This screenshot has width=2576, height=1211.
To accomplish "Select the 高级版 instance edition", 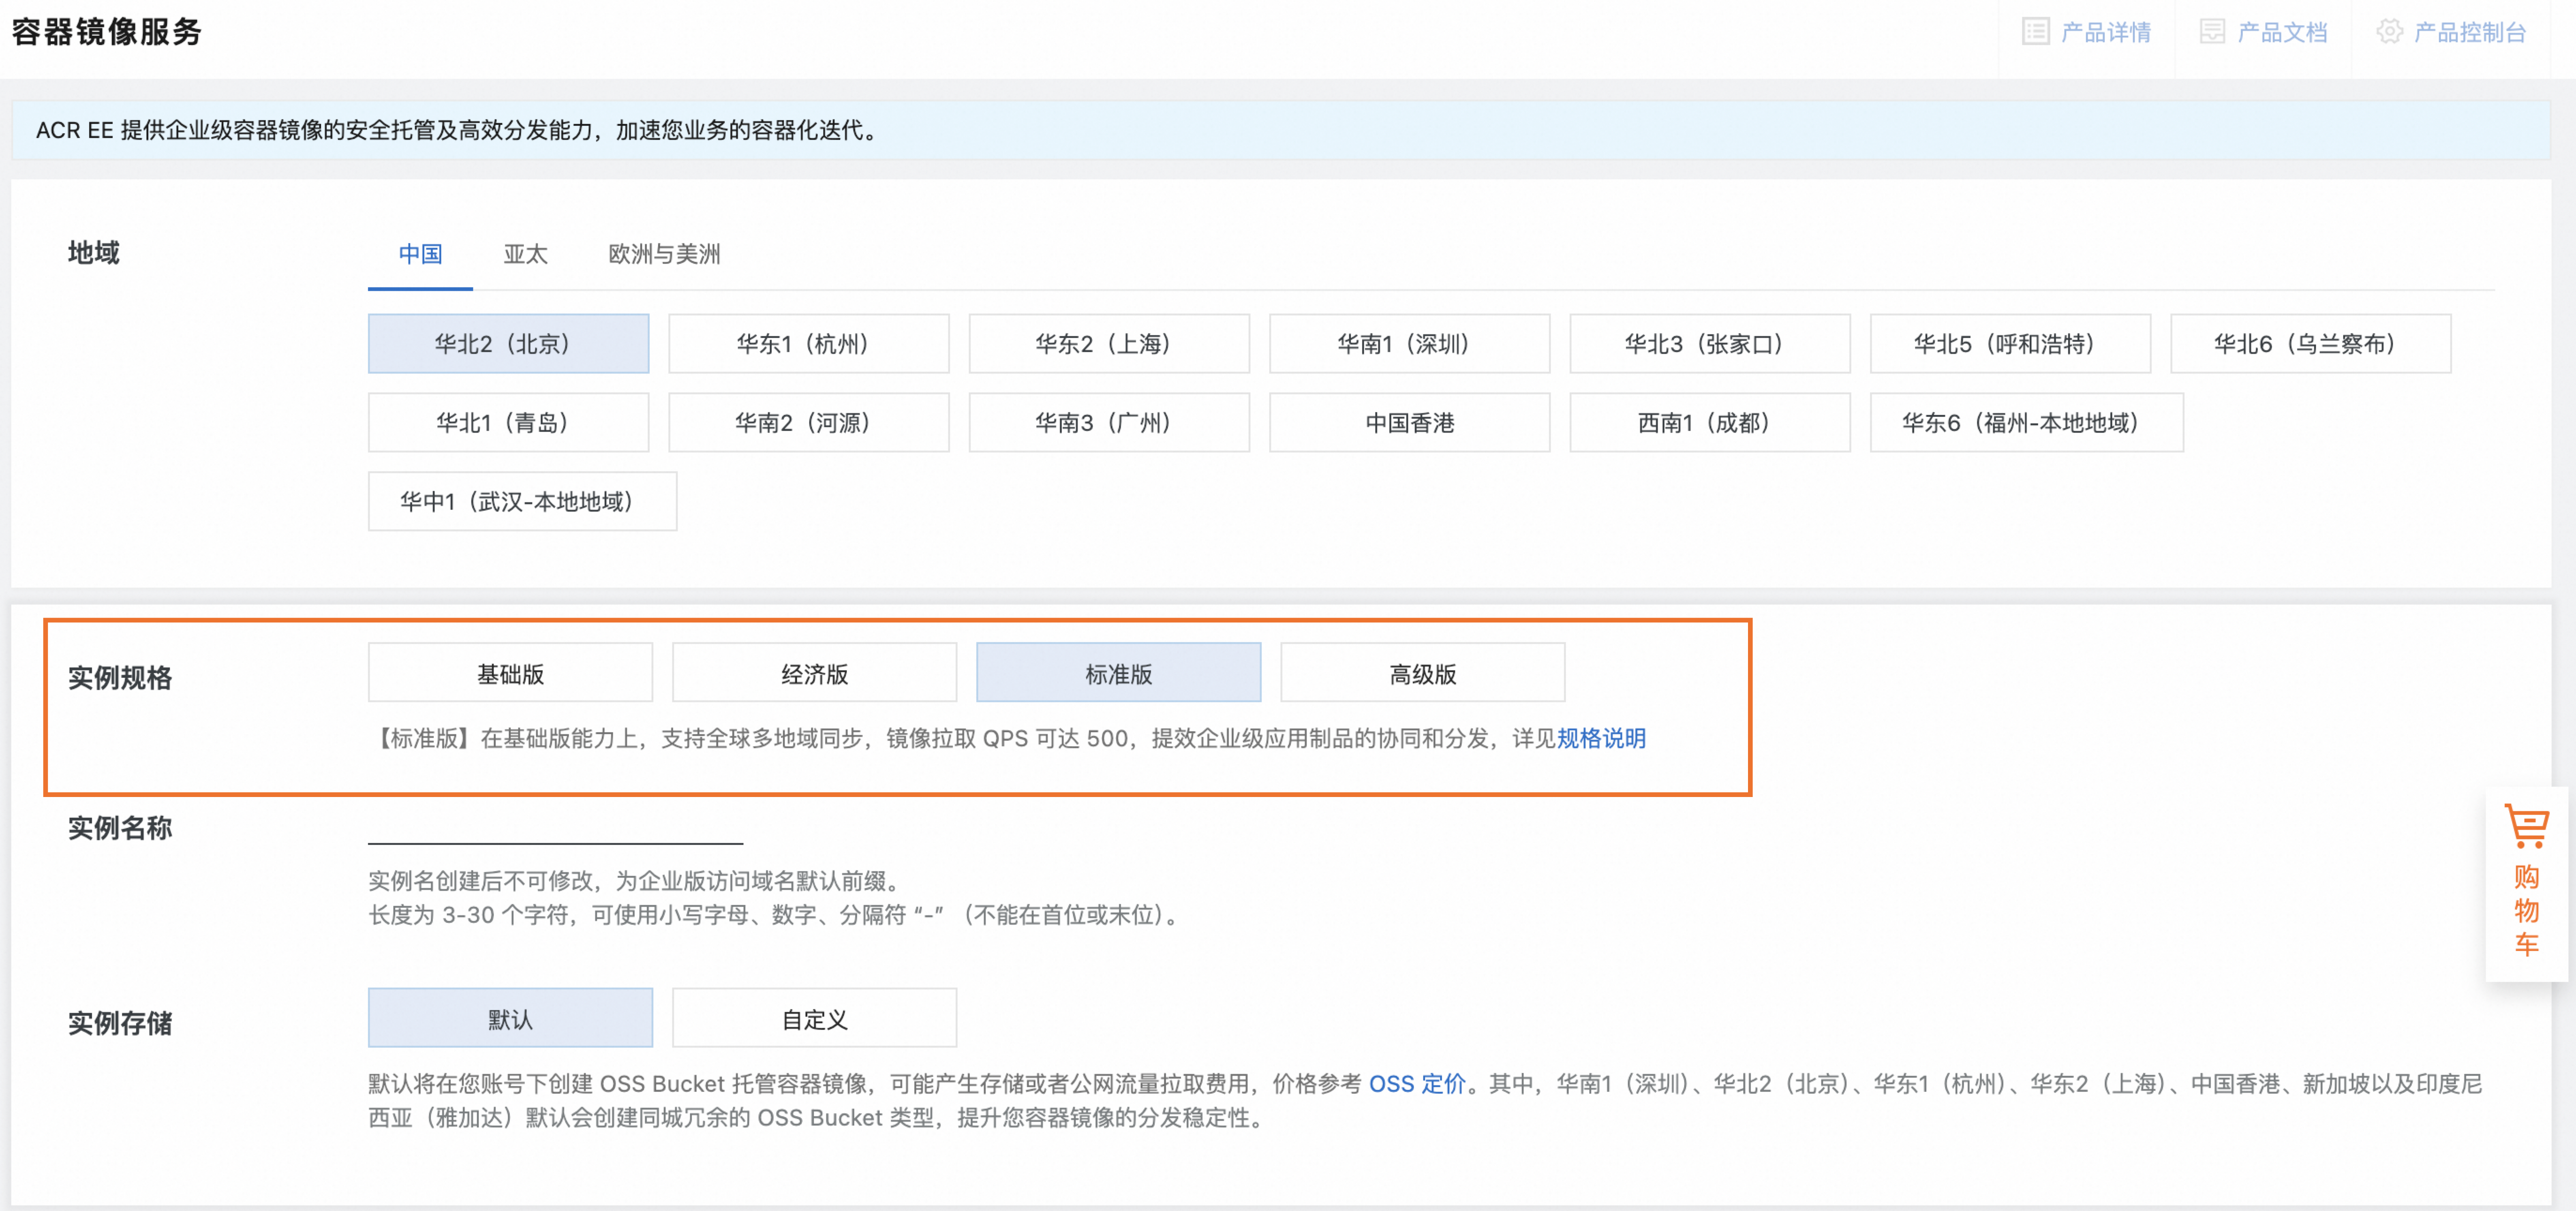I will coord(1422,674).
